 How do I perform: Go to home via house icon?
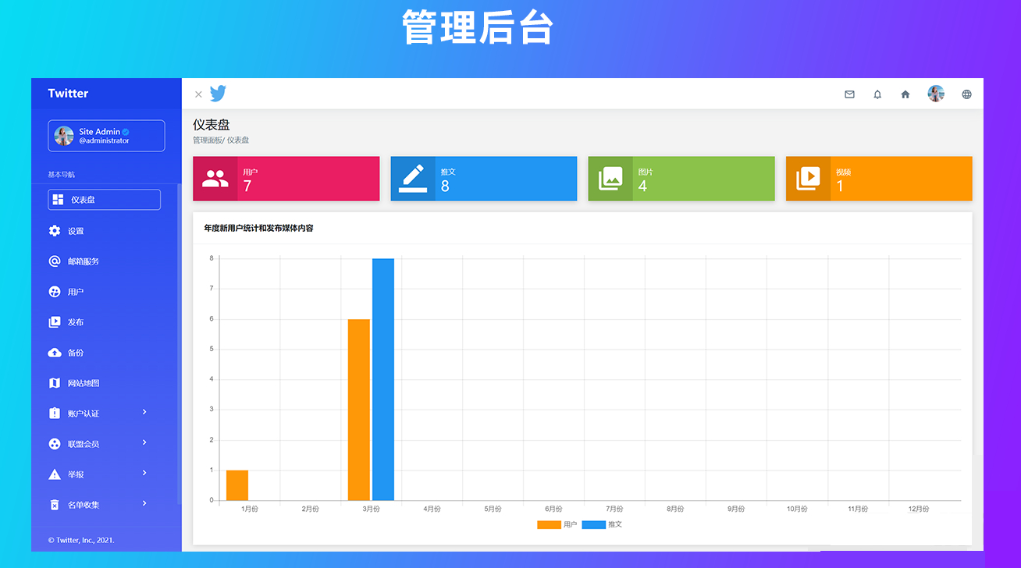905,94
